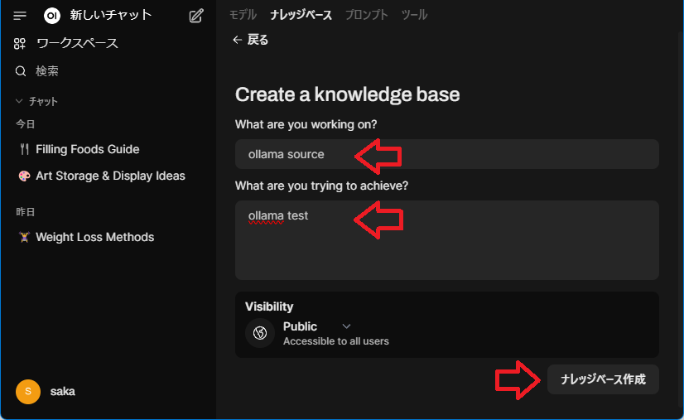Focus the 'ollama test' description textarea
684x420 pixels.
coord(446,240)
